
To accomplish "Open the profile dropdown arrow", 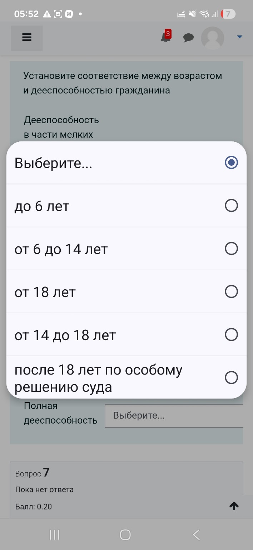I will (239, 37).
